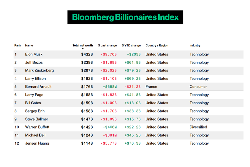View Larry Page's profile
250x167 pixels.
point(34,95)
